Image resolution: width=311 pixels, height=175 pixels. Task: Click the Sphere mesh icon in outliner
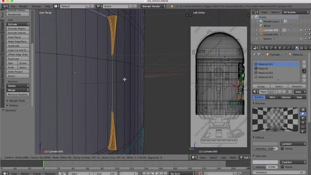[x=261, y=39]
